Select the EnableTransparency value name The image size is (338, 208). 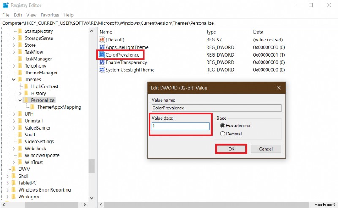click(126, 62)
